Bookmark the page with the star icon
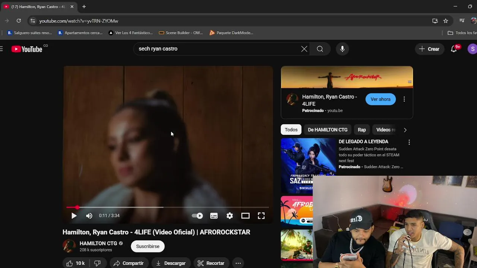This screenshot has width=477, height=268. tap(446, 21)
